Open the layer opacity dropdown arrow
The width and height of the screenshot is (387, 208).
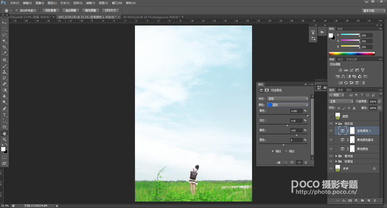(380, 101)
